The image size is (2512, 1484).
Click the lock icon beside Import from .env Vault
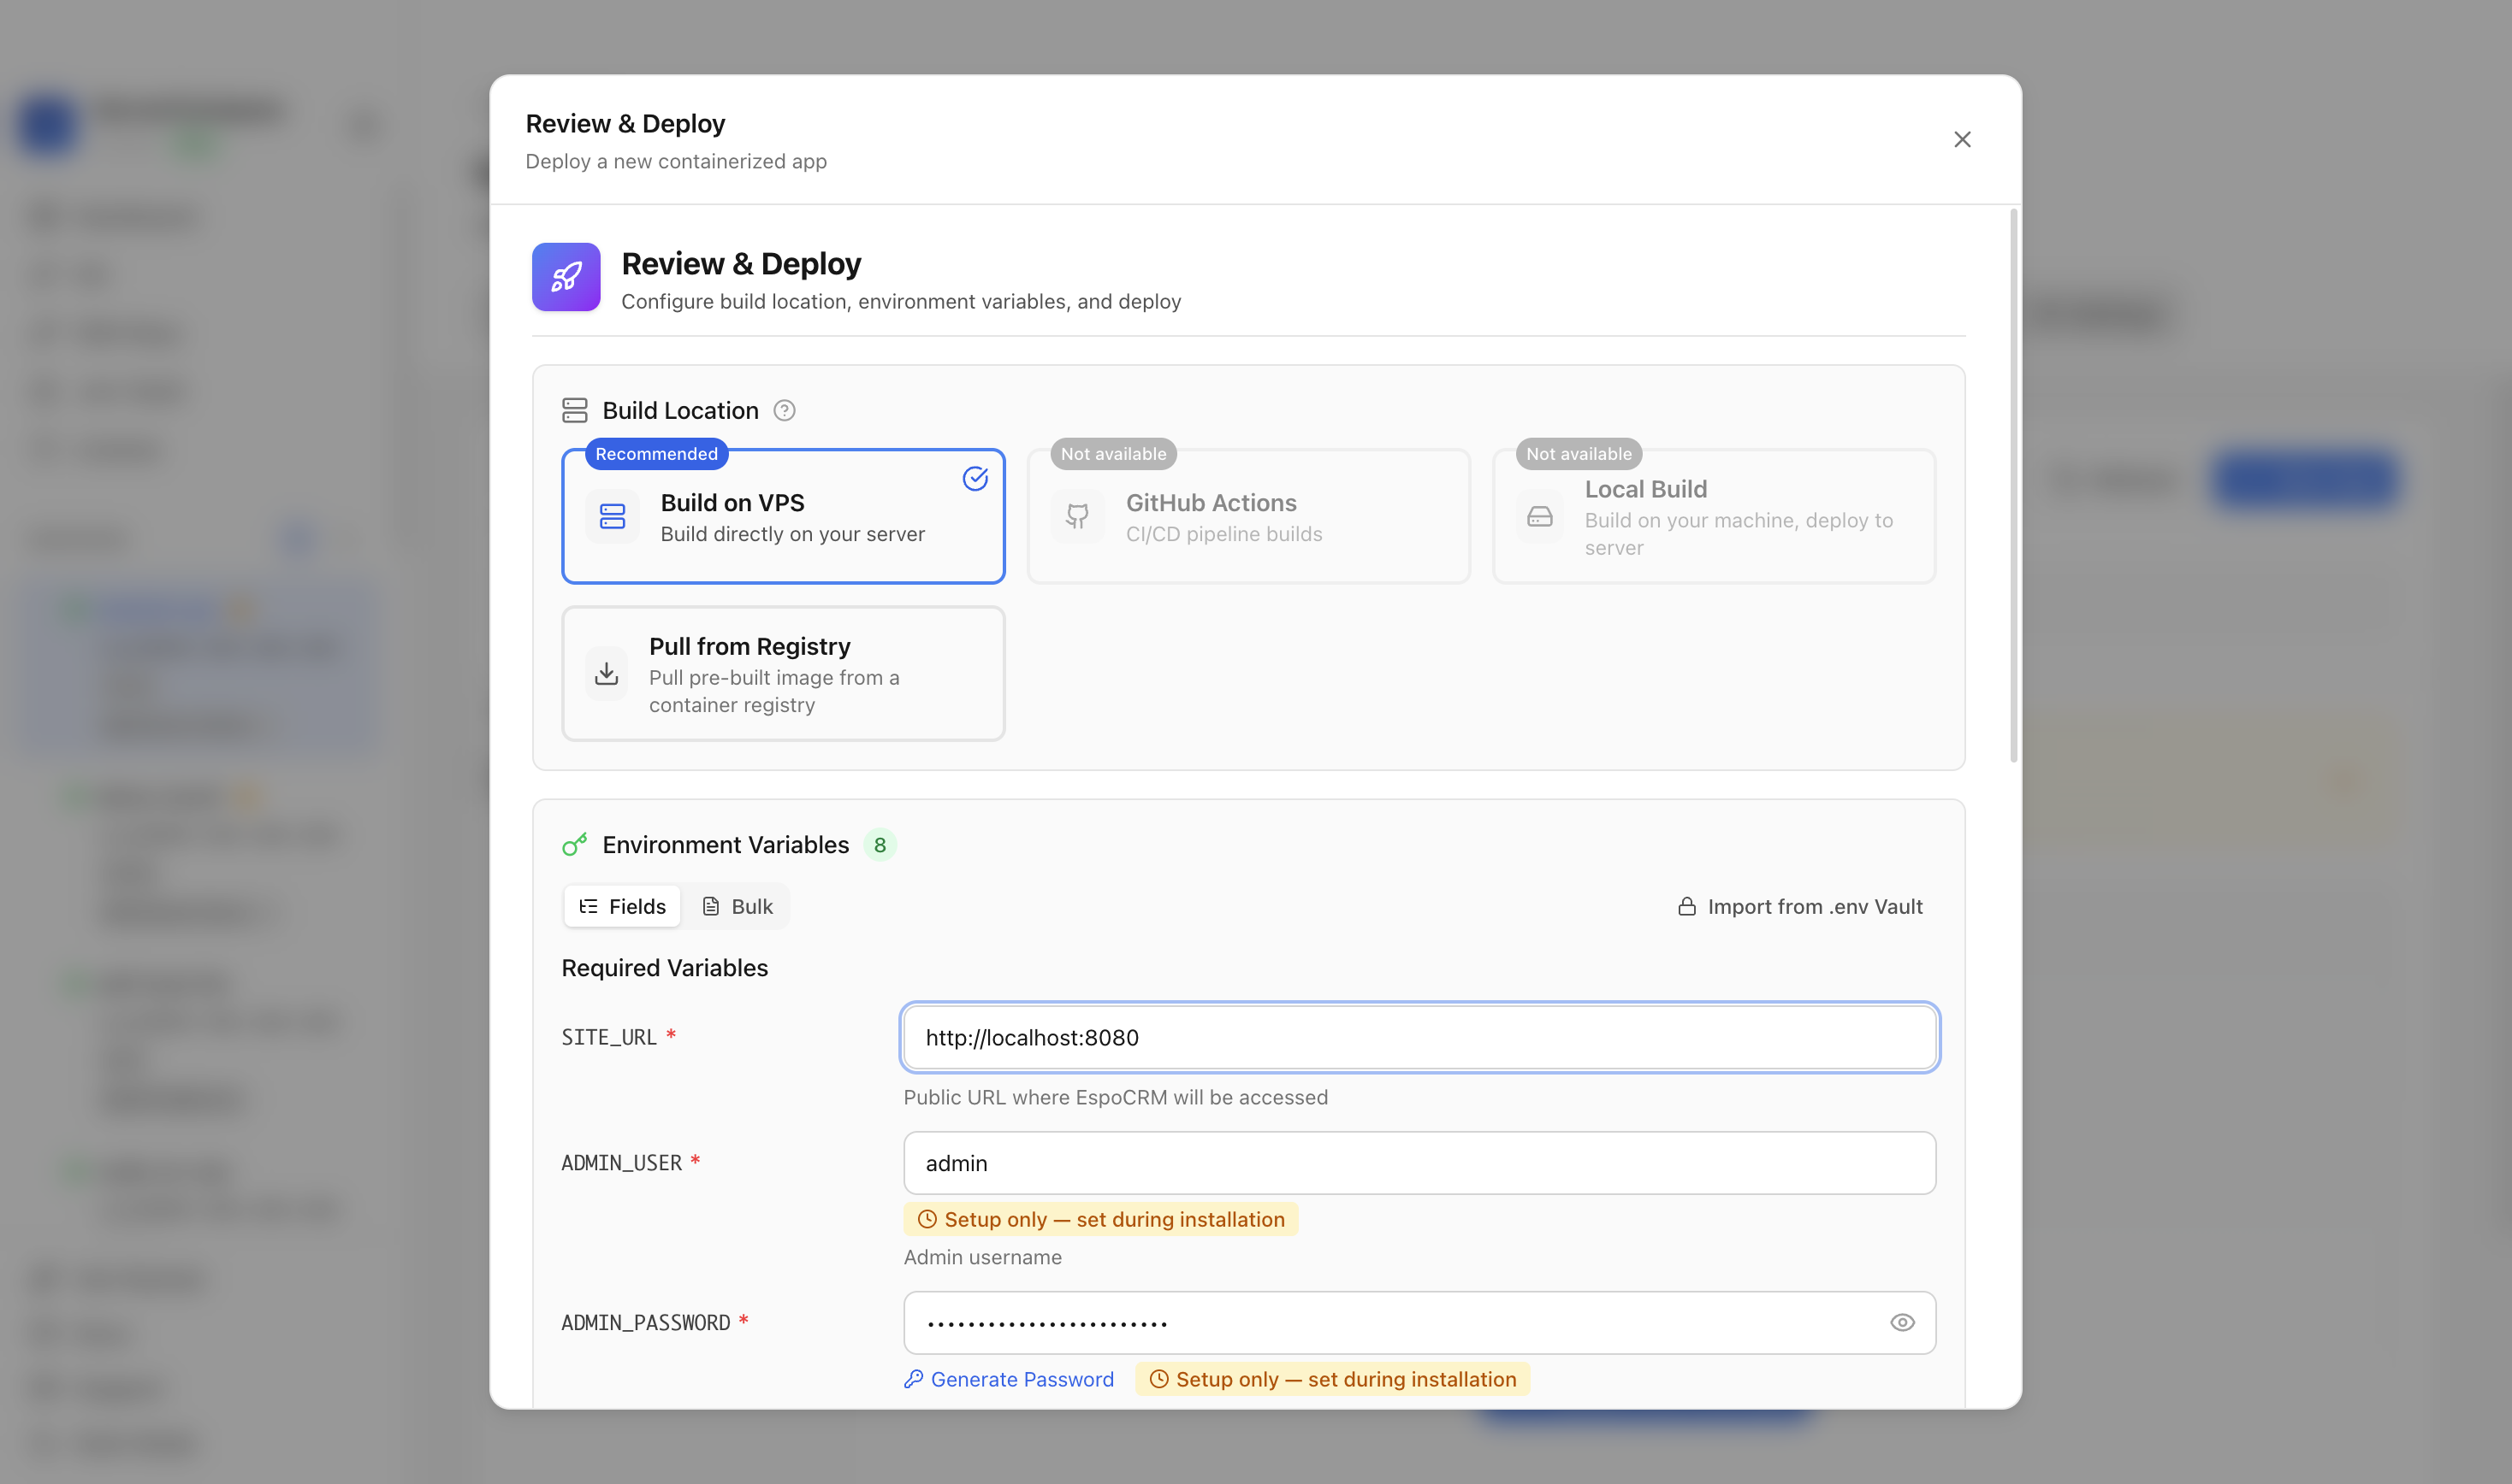(1686, 907)
